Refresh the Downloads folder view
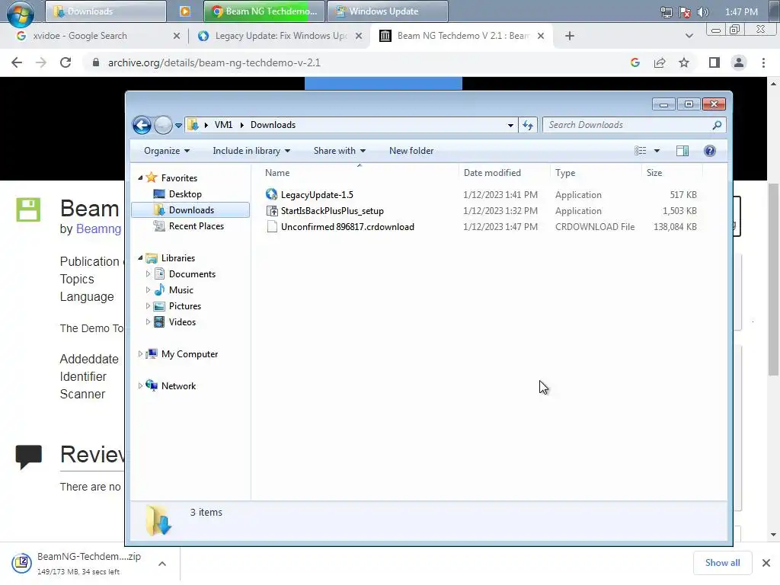Viewport: 780px width, 585px height. 528,126
